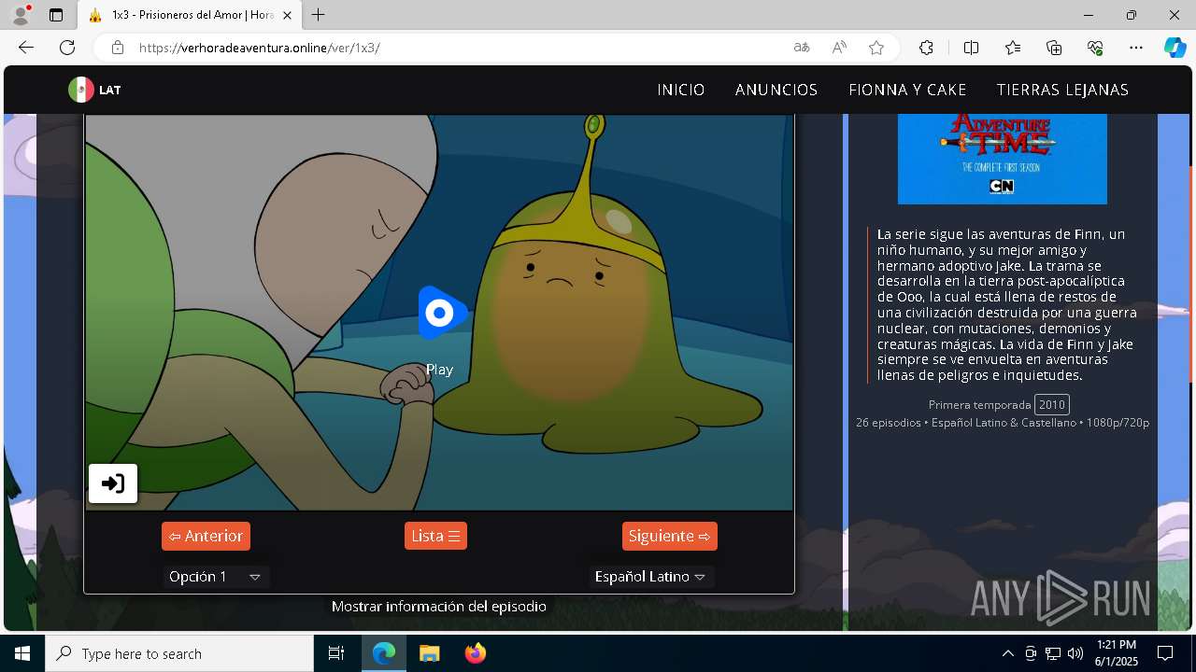Image resolution: width=1196 pixels, height=672 pixels.
Task: Click the series description paragraph
Action: pyautogui.click(x=1006, y=305)
